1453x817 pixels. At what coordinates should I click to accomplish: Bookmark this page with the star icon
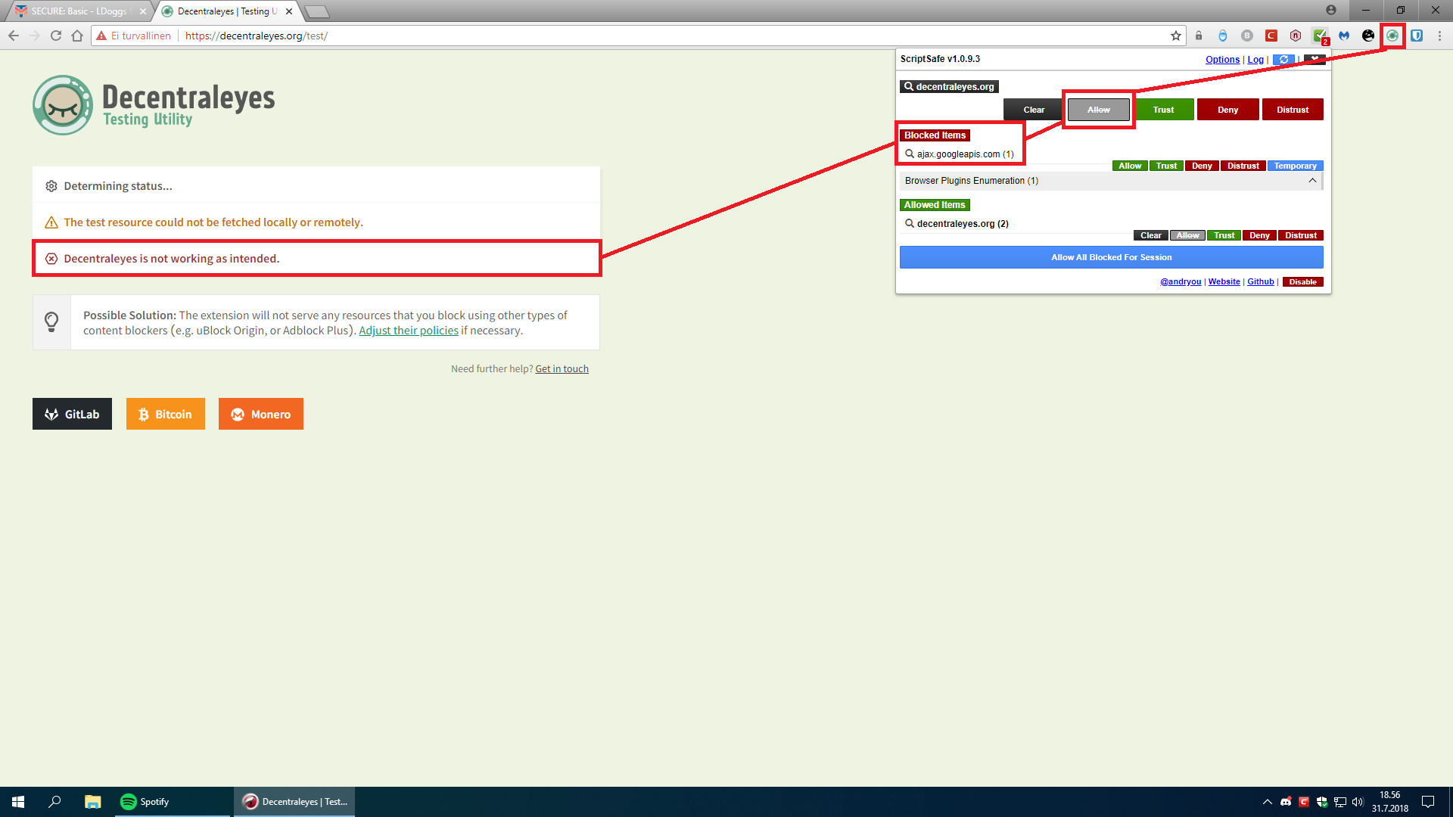(1175, 36)
